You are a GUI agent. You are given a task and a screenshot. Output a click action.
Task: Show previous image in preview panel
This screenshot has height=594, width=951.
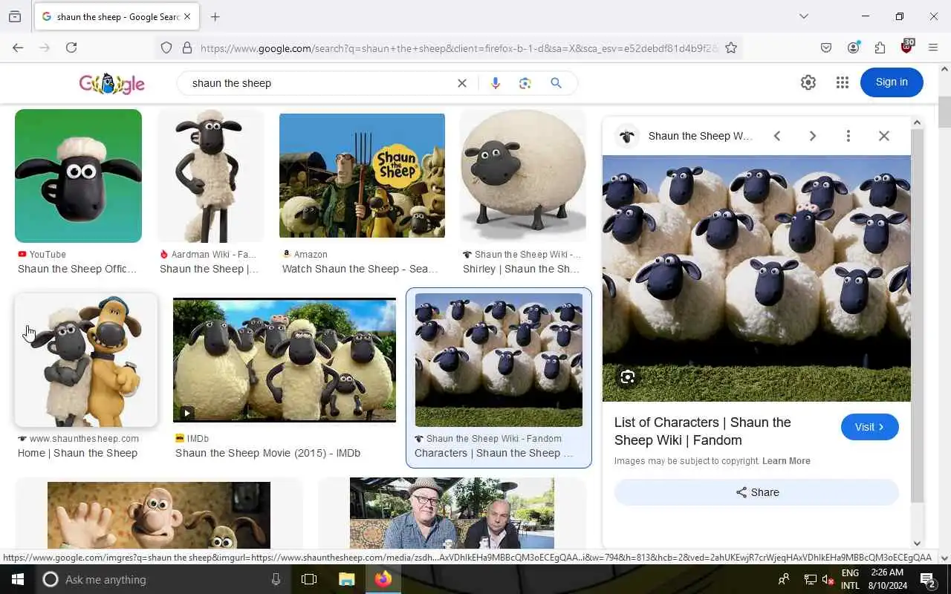point(777,136)
